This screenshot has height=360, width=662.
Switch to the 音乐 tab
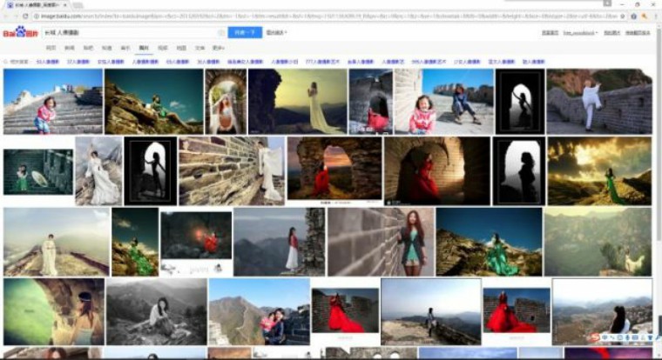tap(125, 48)
